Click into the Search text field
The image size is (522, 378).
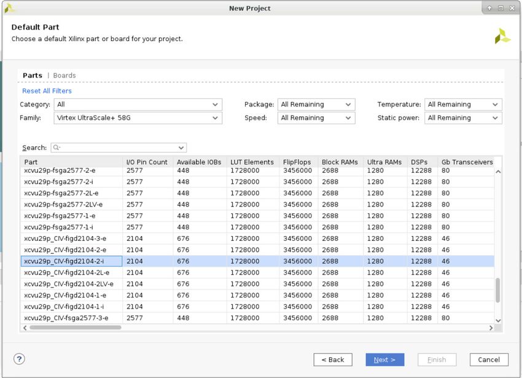(119, 148)
